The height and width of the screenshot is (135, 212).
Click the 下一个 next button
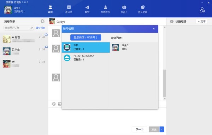pos(140,129)
